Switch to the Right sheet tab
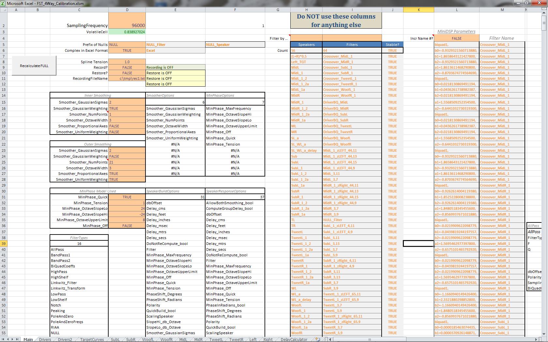548x342 pixels. coord(268,339)
